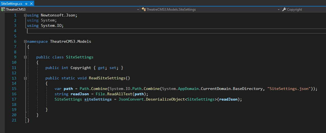Viewport: 326px width, 133px height.
Task: Click the 'ReadSiteSettings' method name
Action: coord(107,78)
